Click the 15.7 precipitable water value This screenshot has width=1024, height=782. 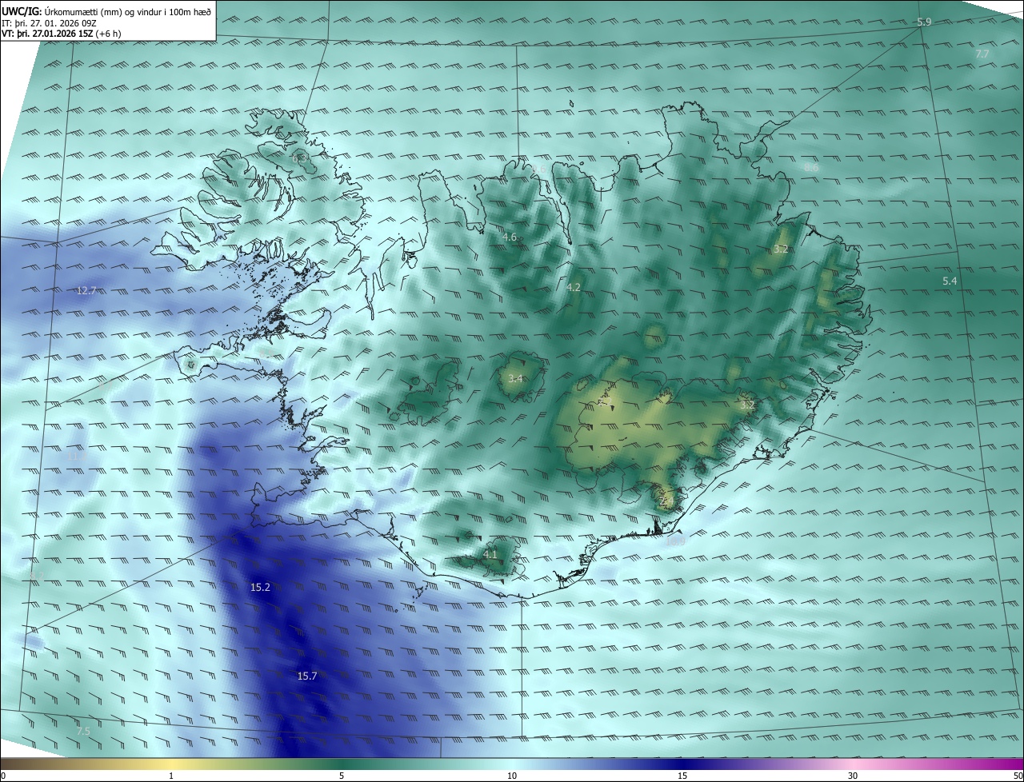click(307, 676)
